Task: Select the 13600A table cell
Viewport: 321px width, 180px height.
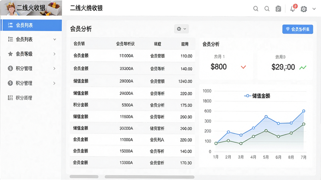Action: click(126, 117)
